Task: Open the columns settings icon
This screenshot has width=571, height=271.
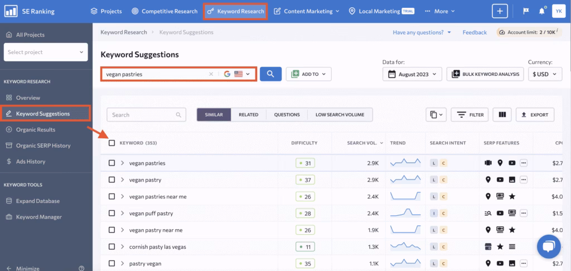Action: 502,115
